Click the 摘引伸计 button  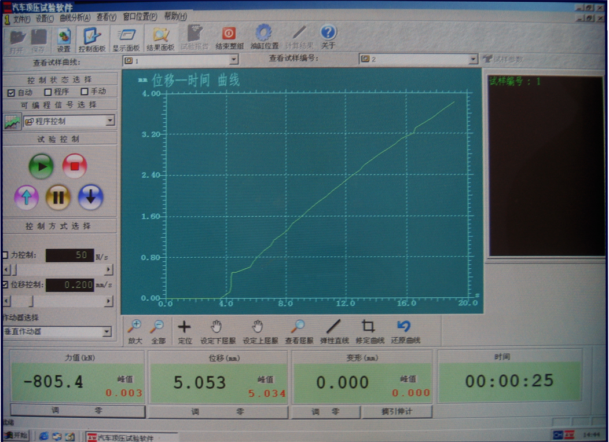[x=397, y=411]
